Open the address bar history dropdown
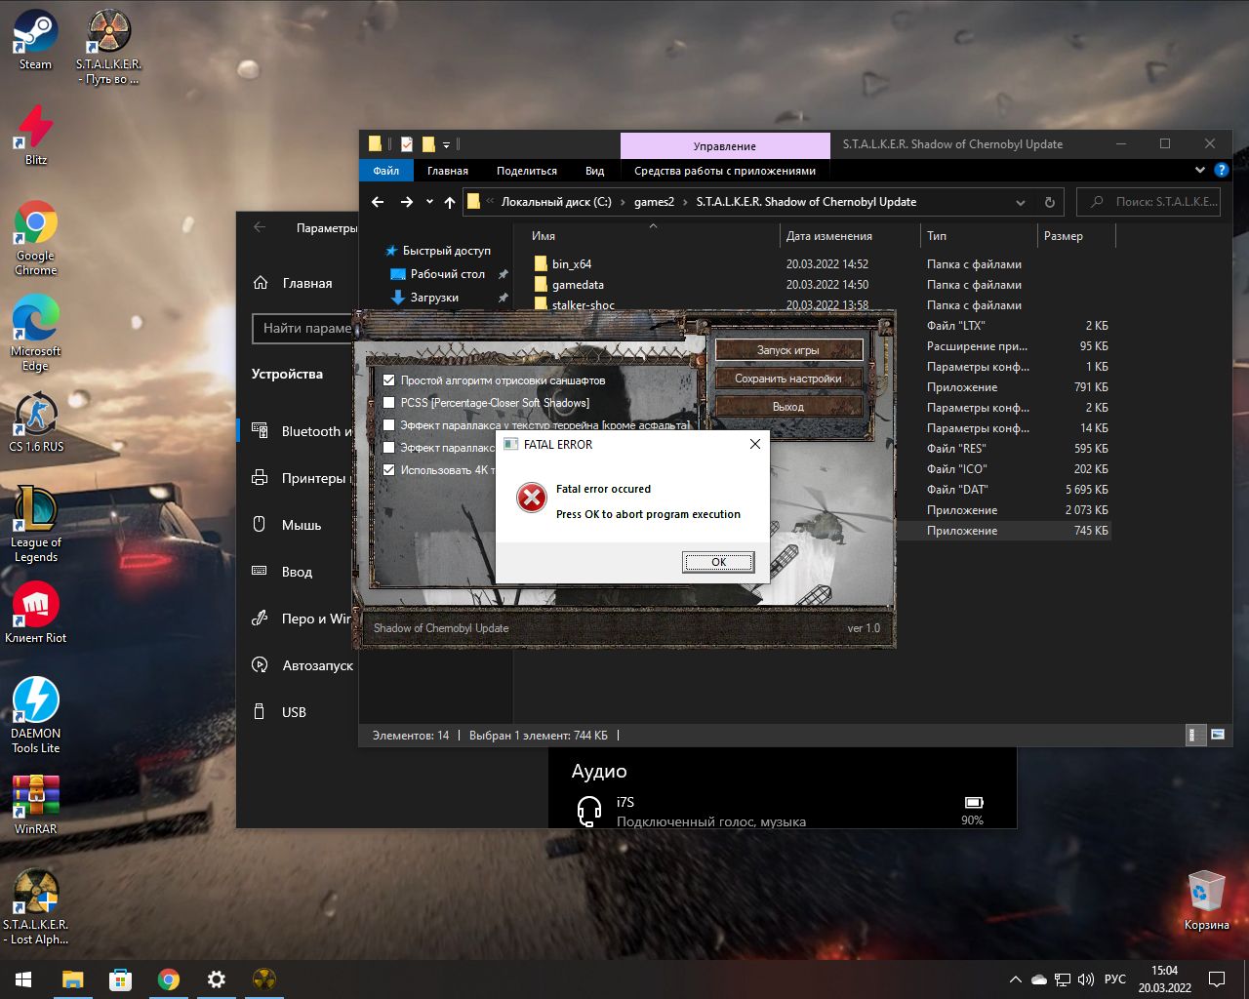Viewport: 1249px width, 999px height. click(x=1021, y=202)
